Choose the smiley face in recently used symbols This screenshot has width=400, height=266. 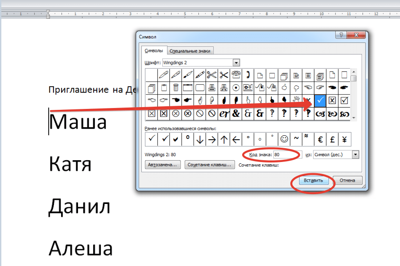(x=284, y=139)
